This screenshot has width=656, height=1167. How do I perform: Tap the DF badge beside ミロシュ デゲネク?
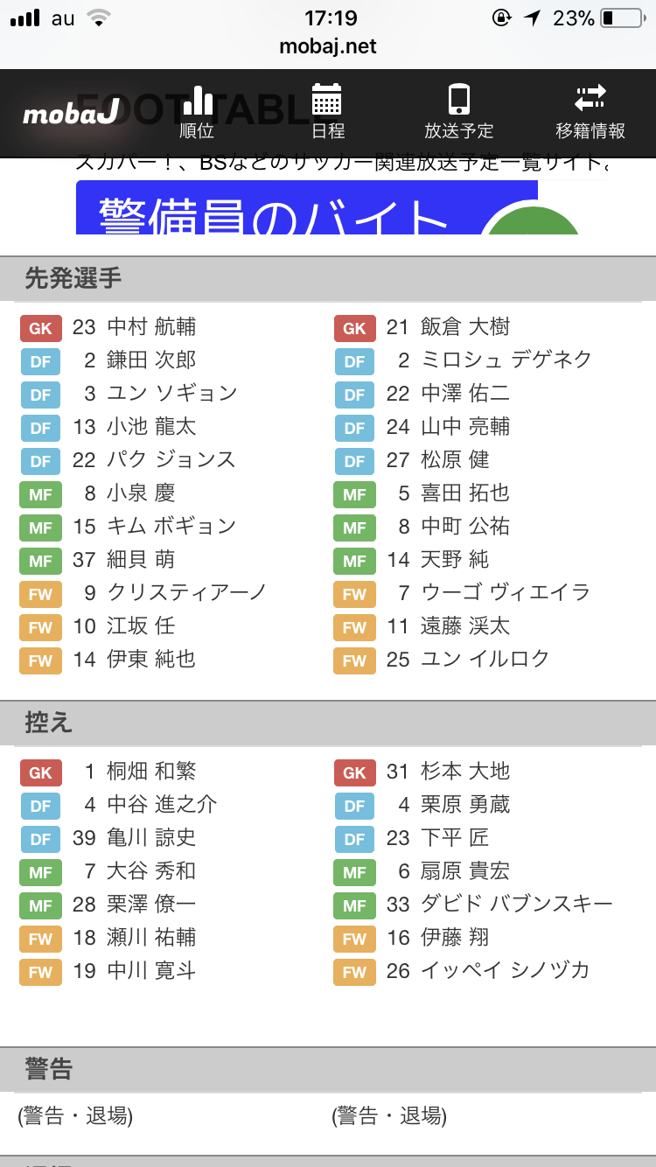pos(354,361)
